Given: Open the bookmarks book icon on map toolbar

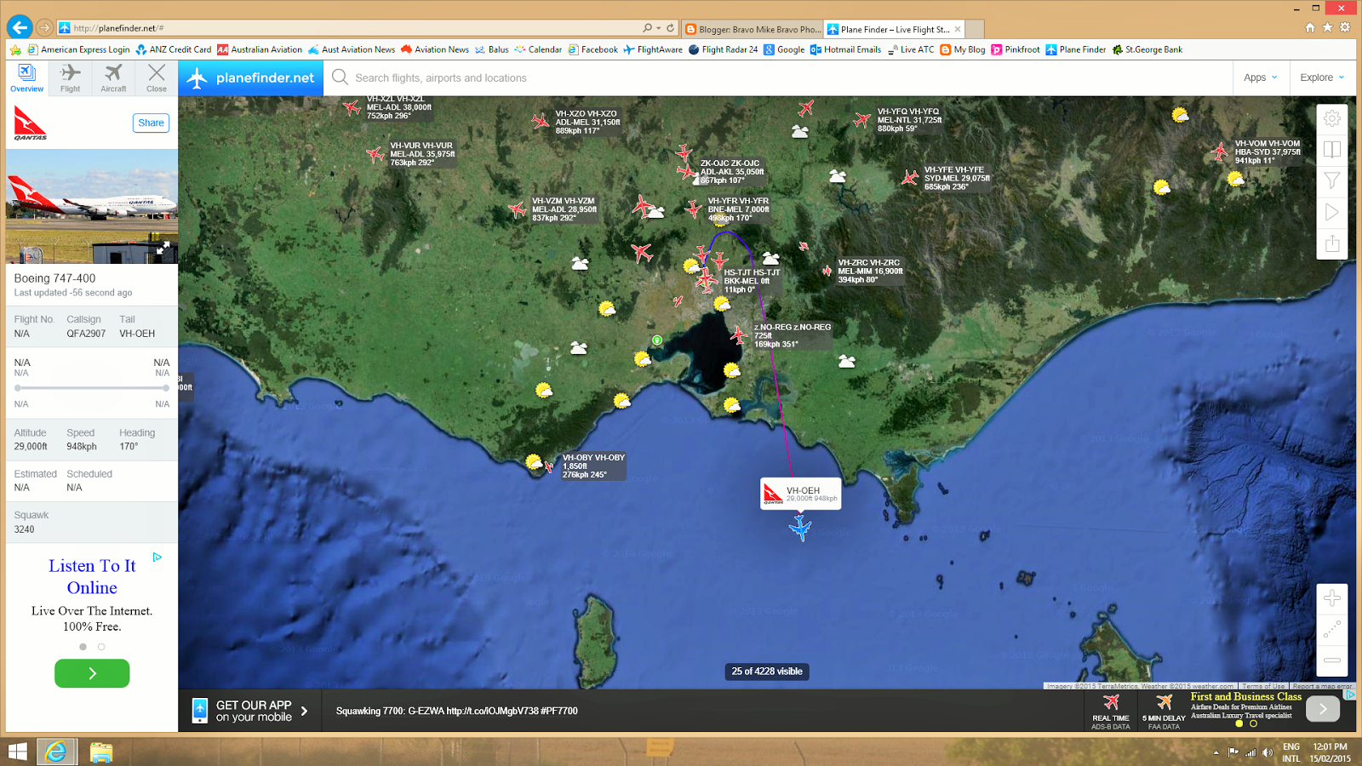Looking at the screenshot, I should (1332, 150).
